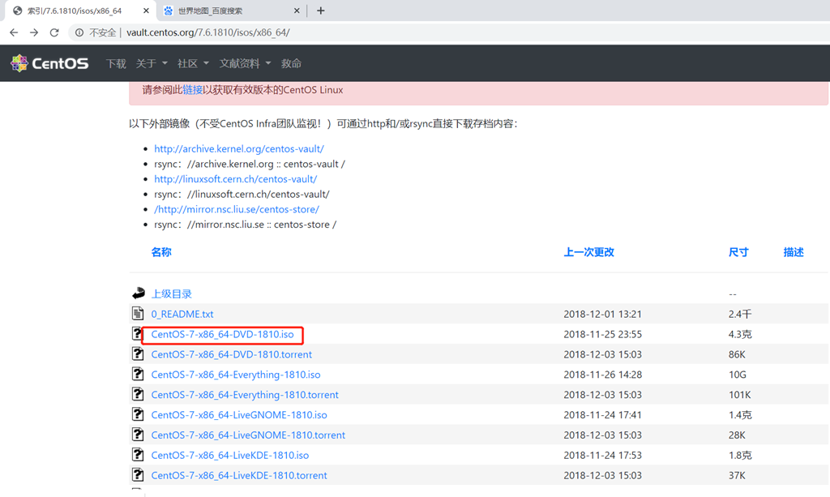Click the CentOS logo
The image size is (830, 497).
(49, 63)
